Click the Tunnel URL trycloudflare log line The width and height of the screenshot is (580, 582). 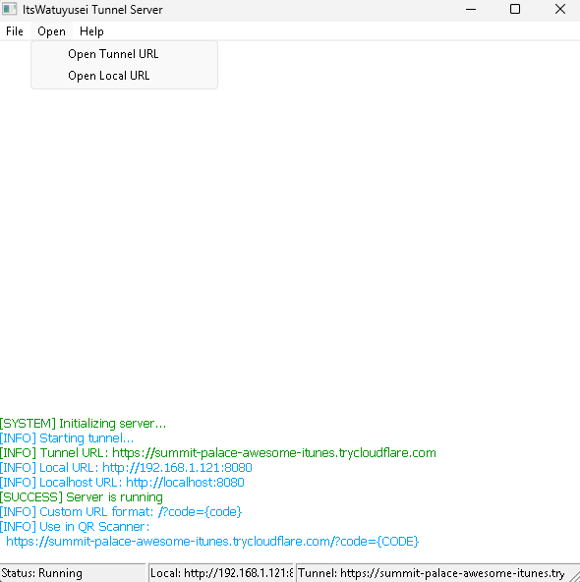218,453
